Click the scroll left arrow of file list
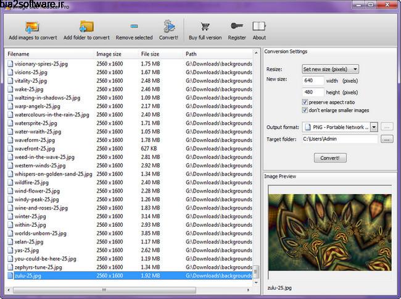 click(9, 290)
